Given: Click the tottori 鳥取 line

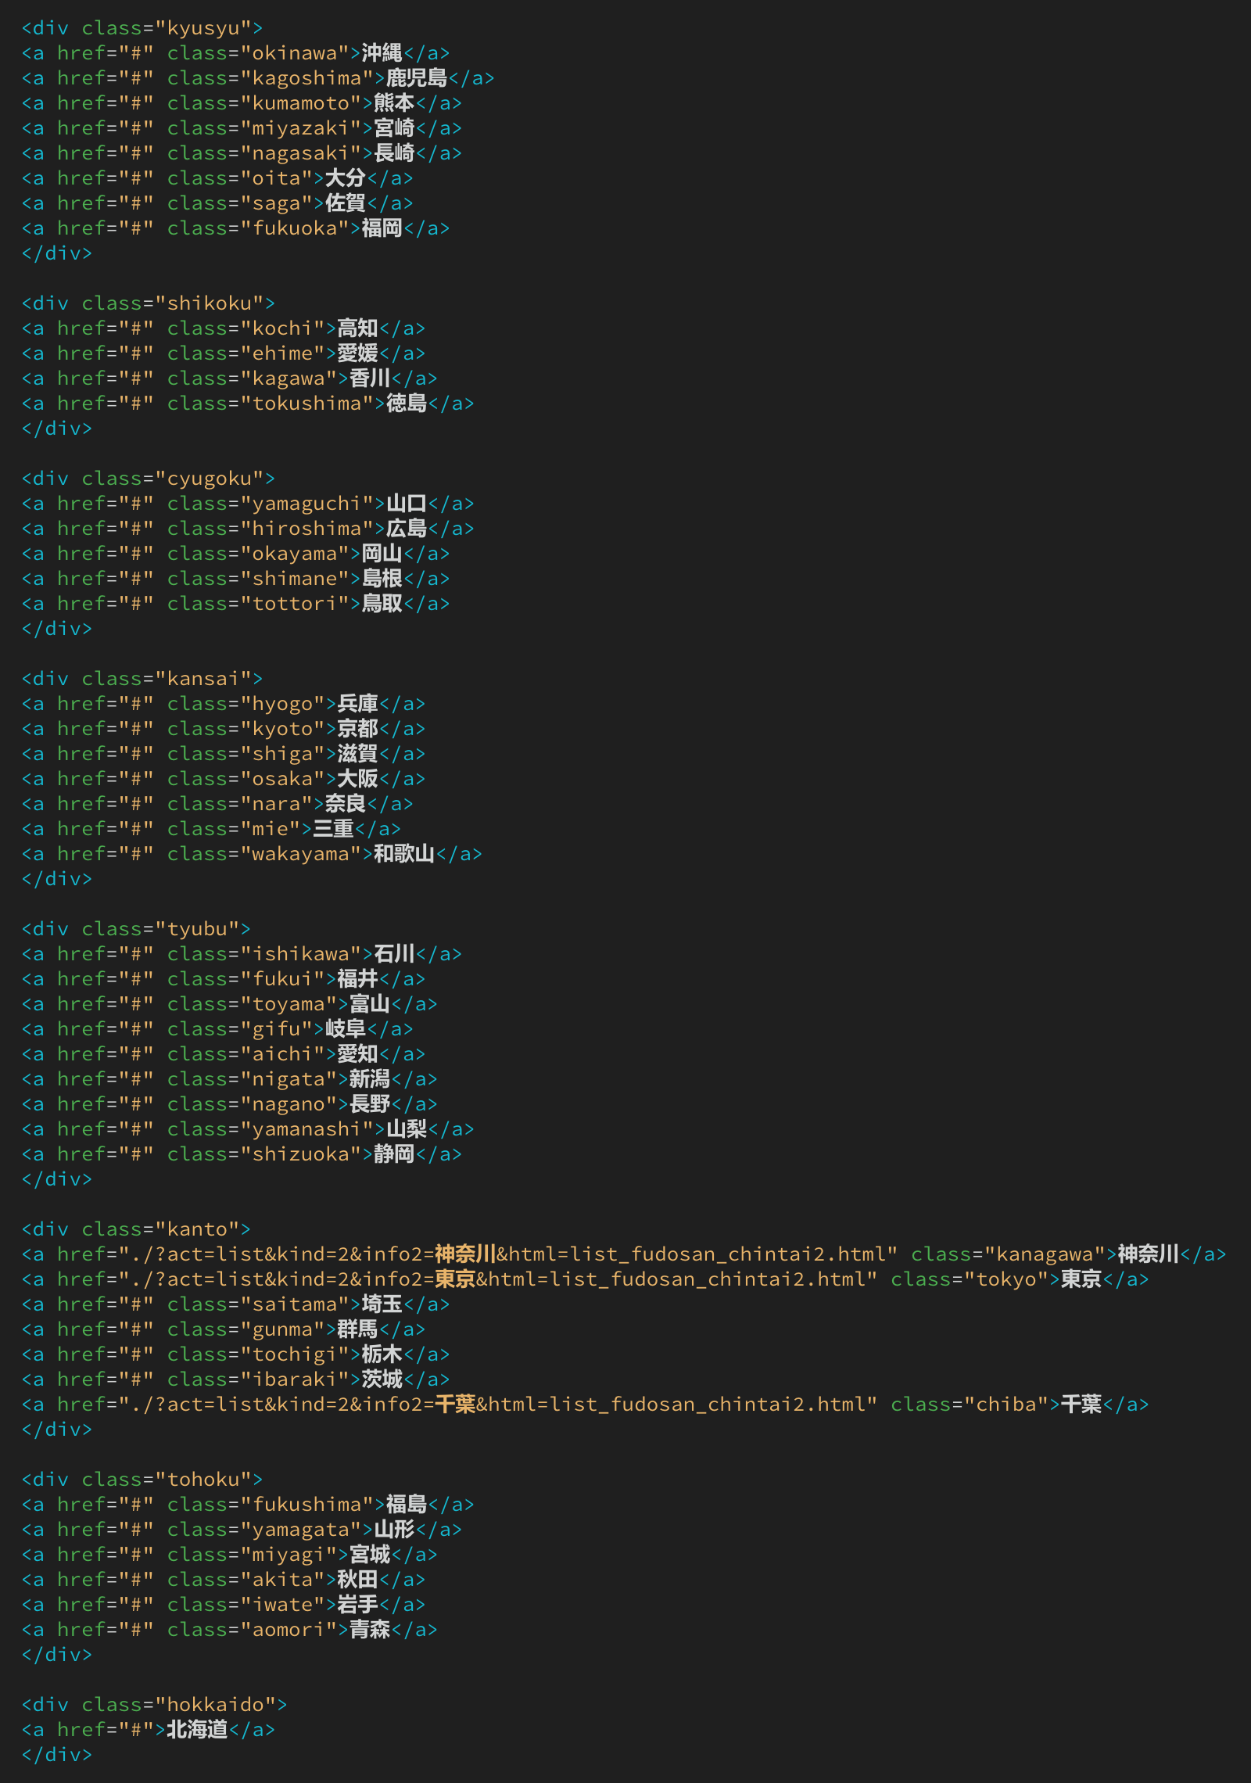Looking at the screenshot, I should coord(235,604).
